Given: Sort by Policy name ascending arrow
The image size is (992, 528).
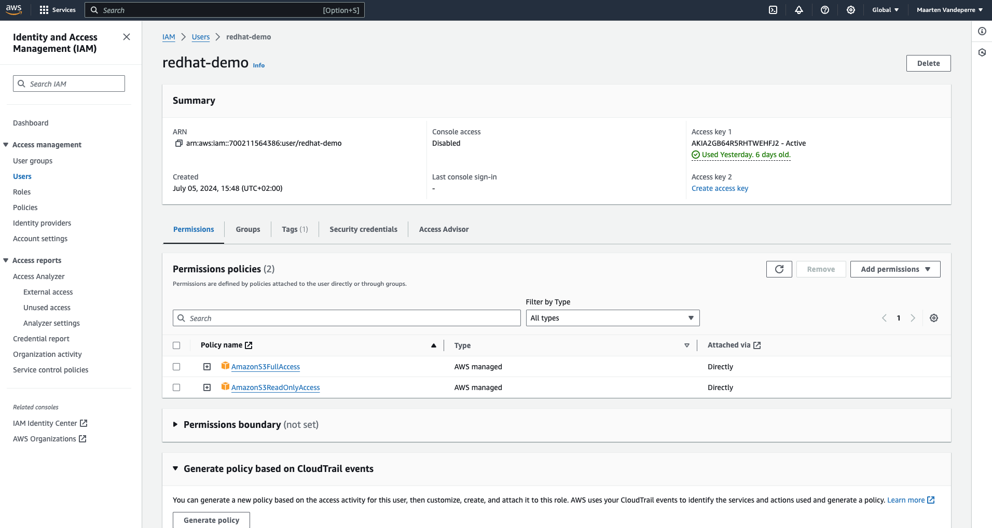Looking at the screenshot, I should click(x=434, y=345).
